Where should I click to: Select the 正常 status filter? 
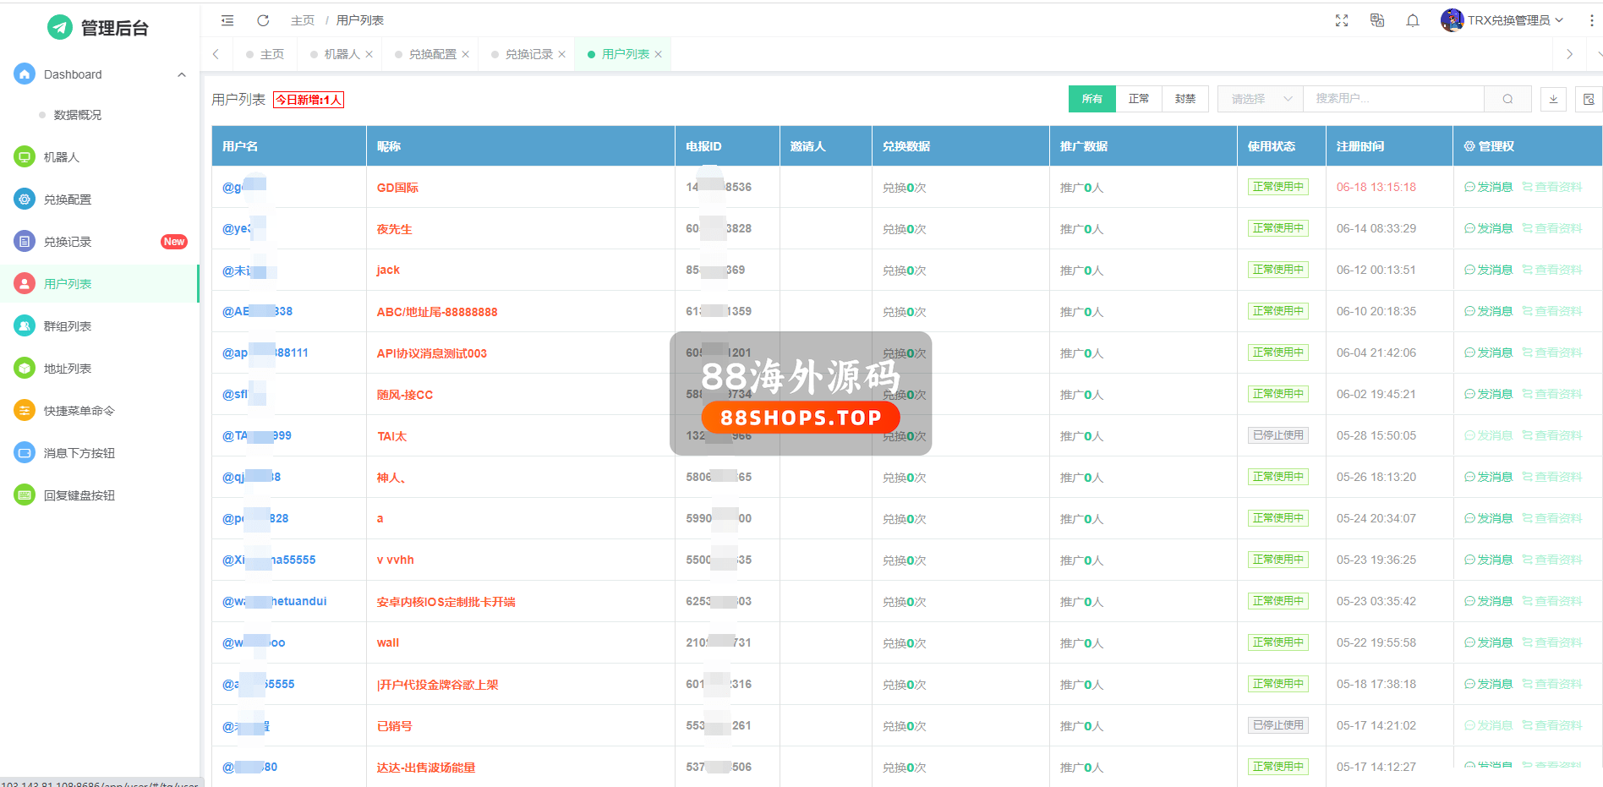1138,99
